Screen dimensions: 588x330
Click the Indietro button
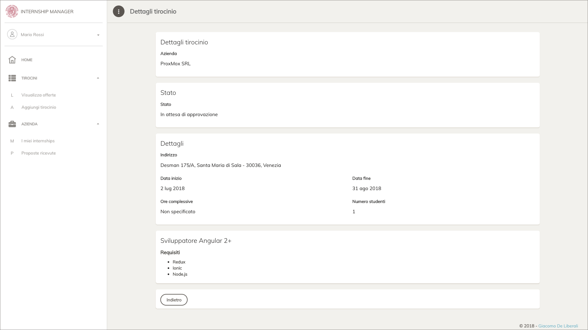(x=174, y=300)
